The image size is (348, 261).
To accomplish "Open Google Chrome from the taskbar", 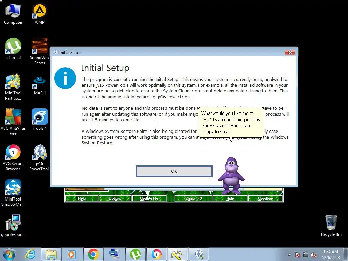I will pos(93,254).
